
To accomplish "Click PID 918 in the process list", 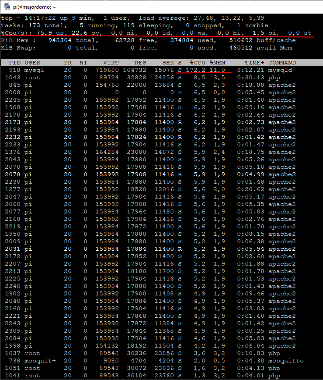I will pyautogui.click(x=14, y=70).
